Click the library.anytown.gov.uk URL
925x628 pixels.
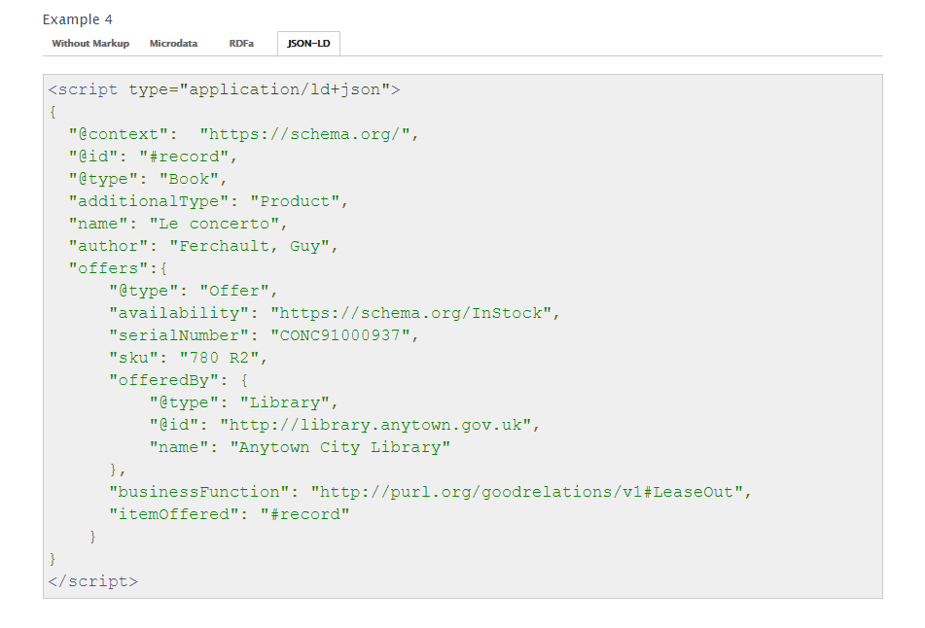(x=375, y=426)
